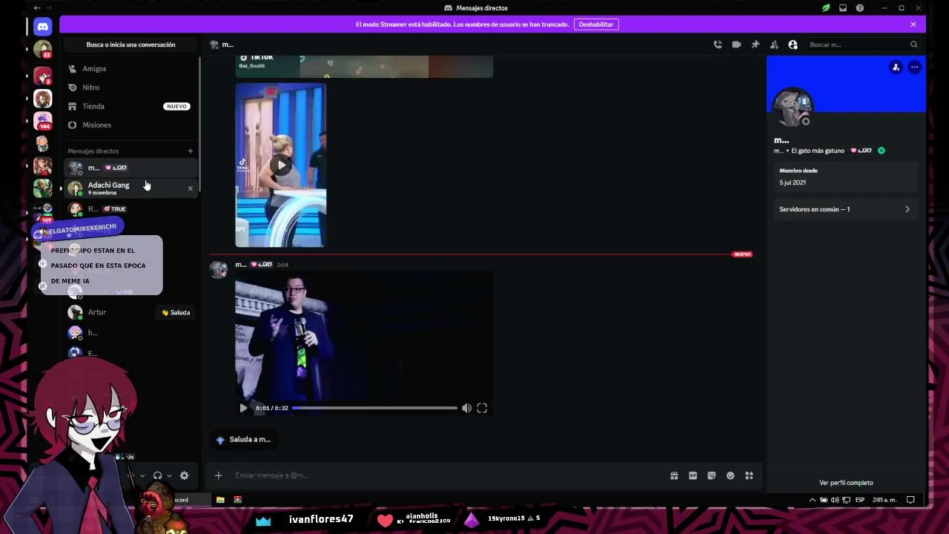Dismiss the Streamer mode banner
This screenshot has height=534, width=949.
(913, 24)
